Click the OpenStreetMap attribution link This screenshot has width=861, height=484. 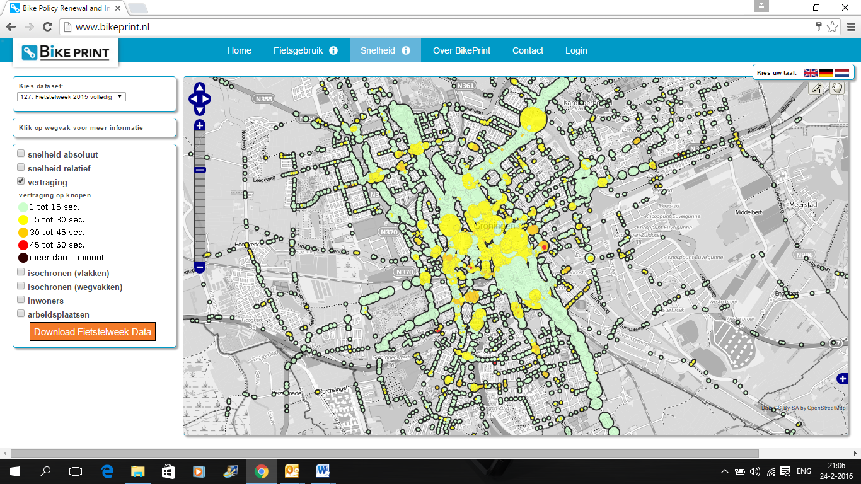826,408
